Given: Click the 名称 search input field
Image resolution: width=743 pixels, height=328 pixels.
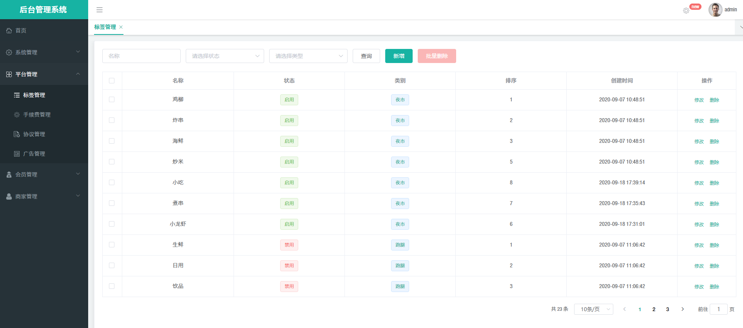Looking at the screenshot, I should (141, 56).
